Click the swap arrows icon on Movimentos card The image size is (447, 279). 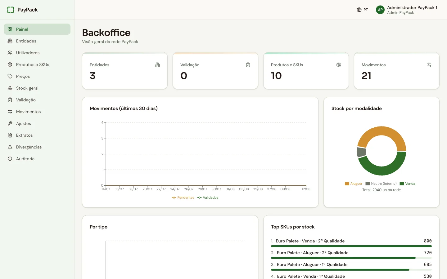[429, 65]
